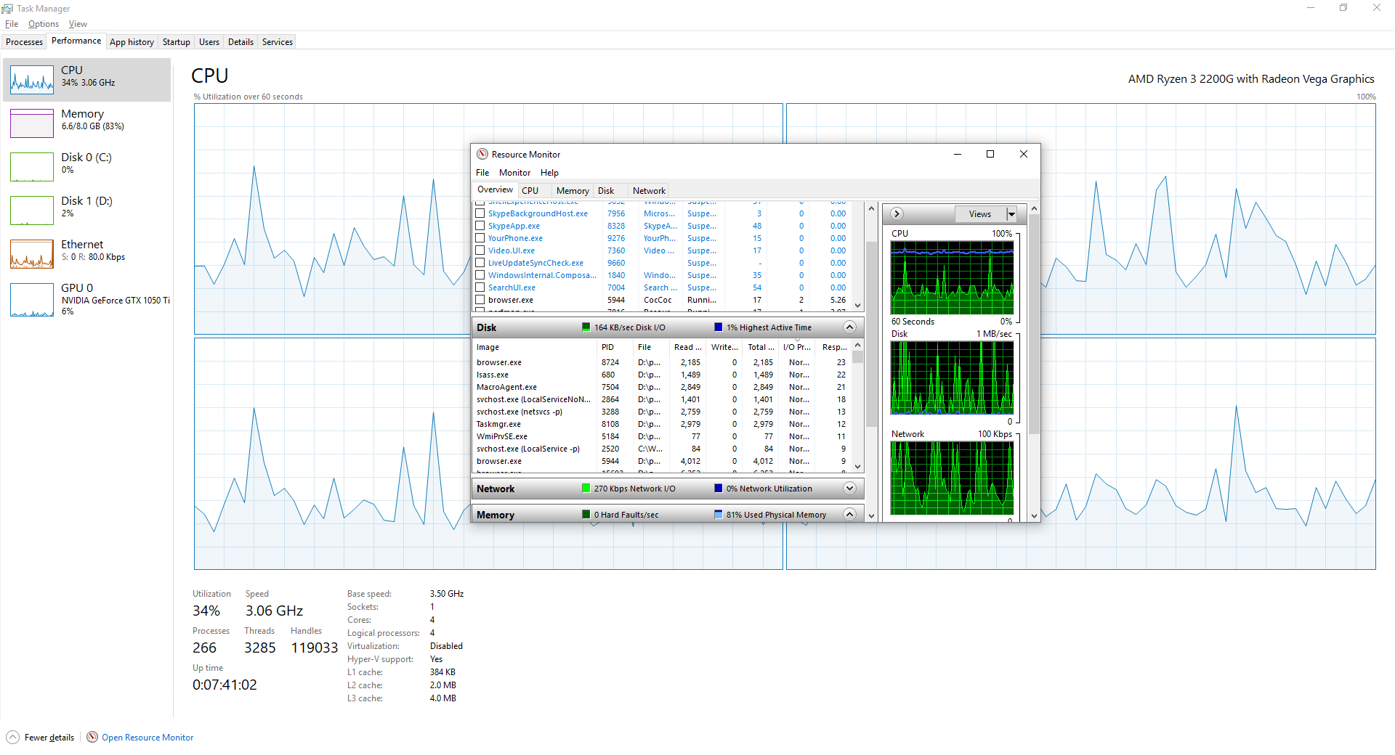Image resolution: width=1395 pixels, height=755 pixels.
Task: Select lsass.exe row in Disk list
Action: pos(661,375)
